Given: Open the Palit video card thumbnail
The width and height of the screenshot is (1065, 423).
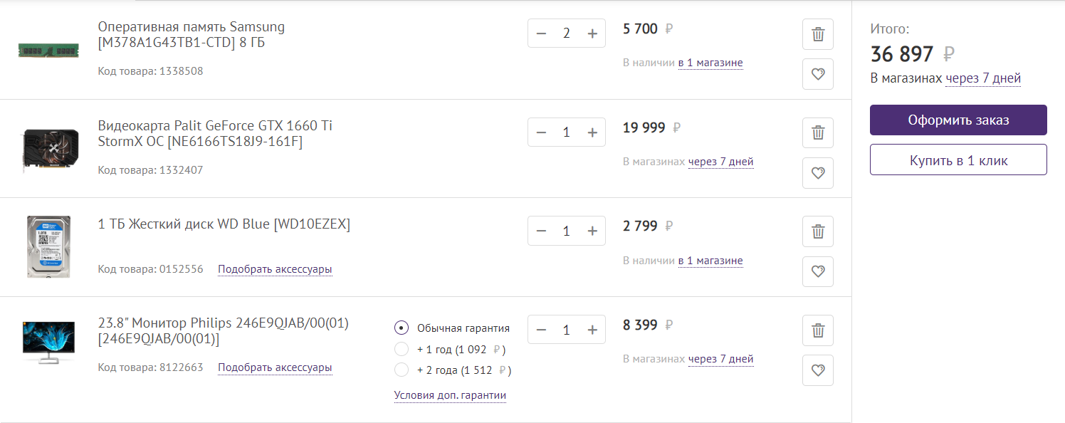Looking at the screenshot, I should click(x=48, y=148).
